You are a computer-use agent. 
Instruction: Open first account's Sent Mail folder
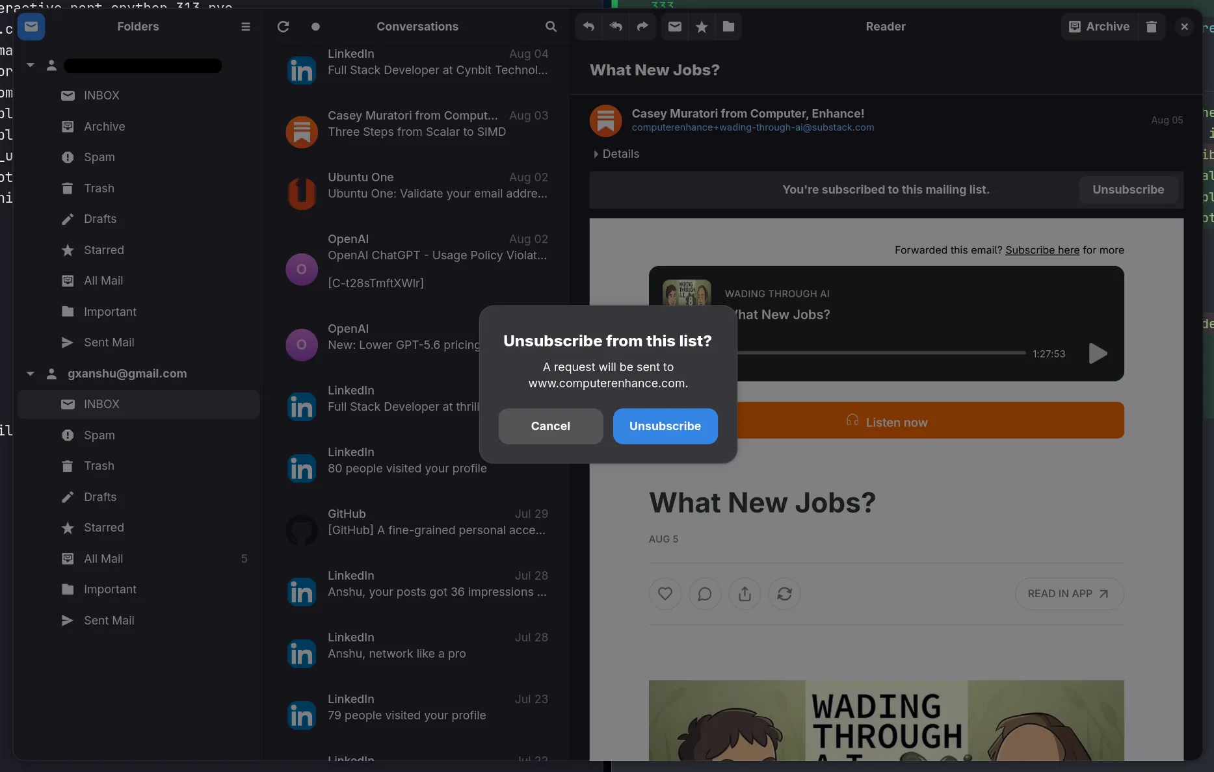click(139, 342)
